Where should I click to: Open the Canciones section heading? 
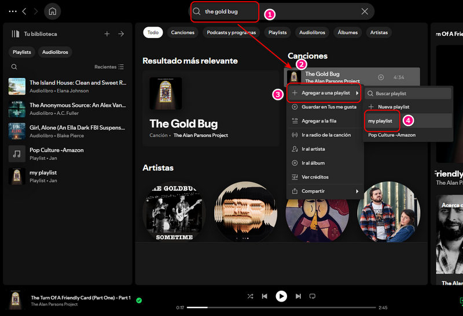pyautogui.click(x=307, y=55)
